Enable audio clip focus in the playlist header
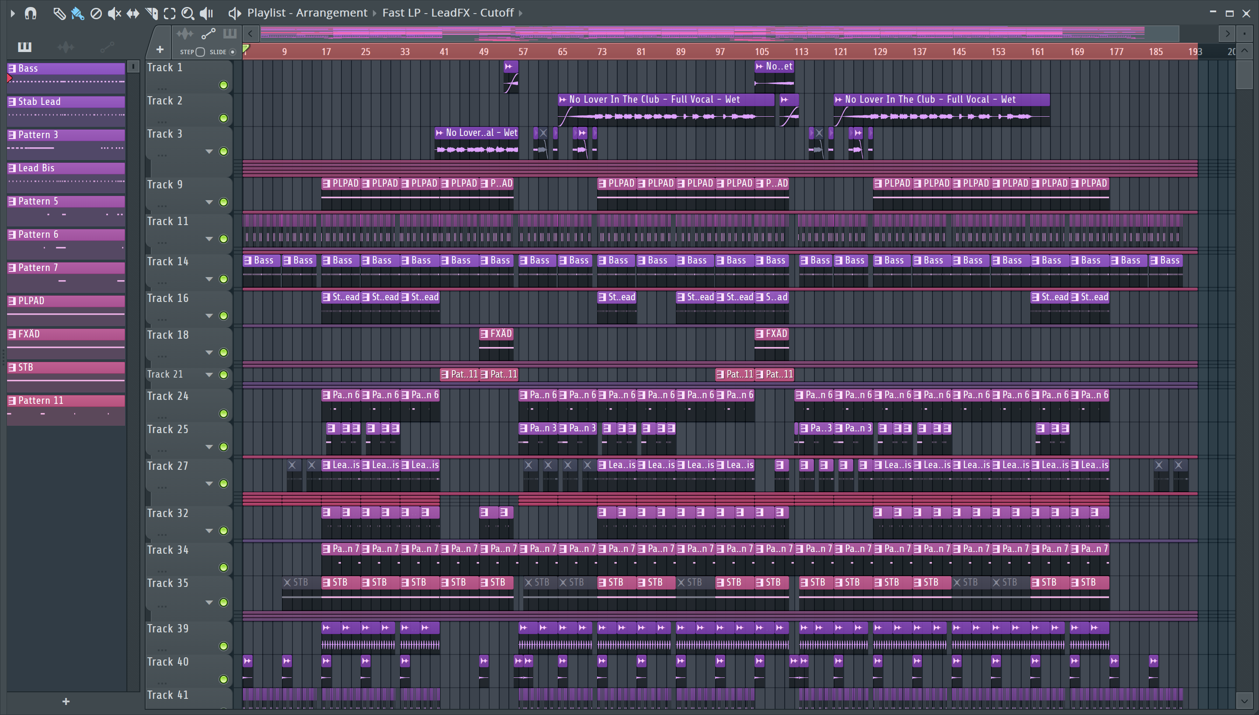1259x715 pixels. [185, 34]
